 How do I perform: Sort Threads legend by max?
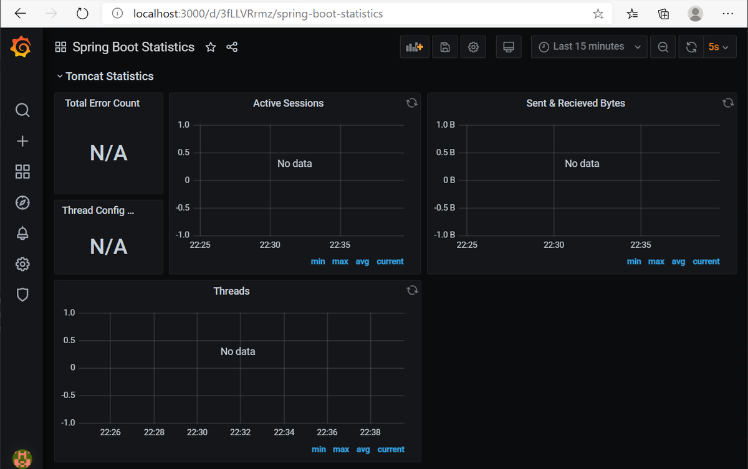pos(341,449)
